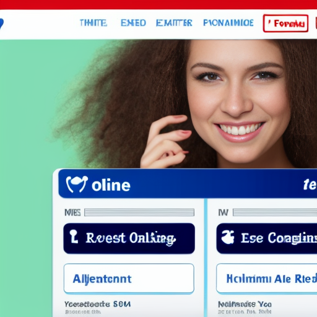Focus the MIES input field
Screen dimensions: 317x317
tap(139, 212)
